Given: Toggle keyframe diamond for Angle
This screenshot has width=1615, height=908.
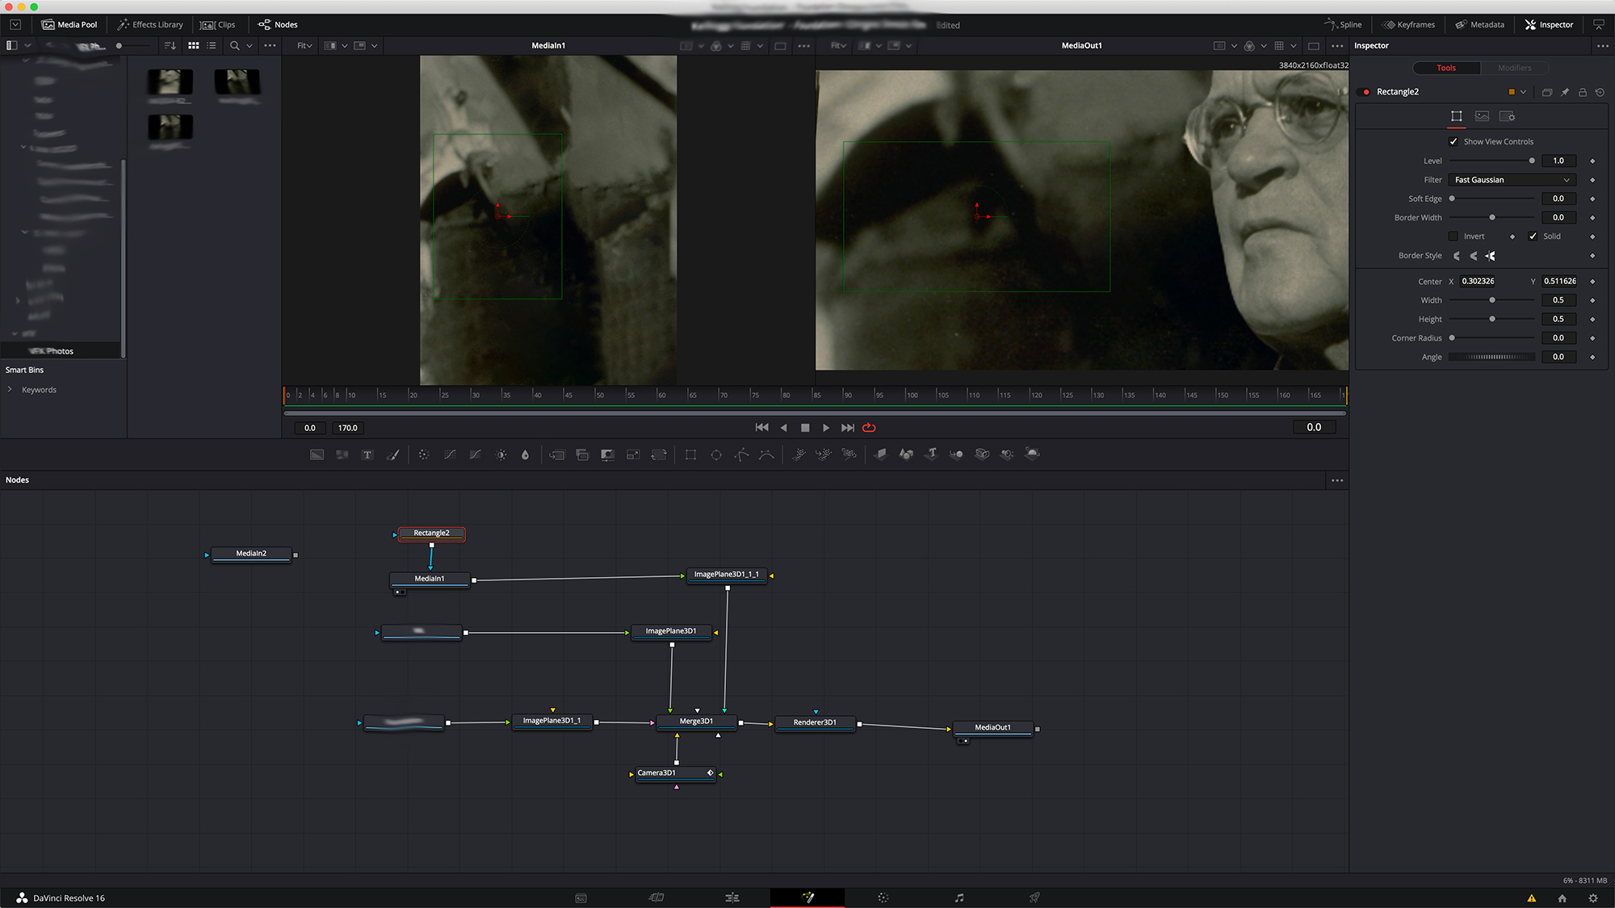Looking at the screenshot, I should (x=1592, y=357).
